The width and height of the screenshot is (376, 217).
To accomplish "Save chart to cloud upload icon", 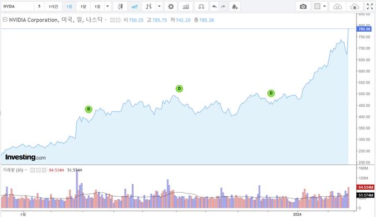I will [x=355, y=6].
